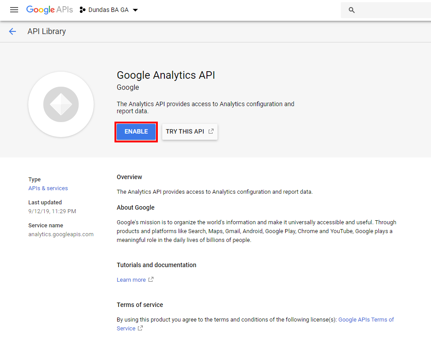Viewport: 431px width, 341px height.
Task: Open the APIs & services link
Action: click(48, 188)
